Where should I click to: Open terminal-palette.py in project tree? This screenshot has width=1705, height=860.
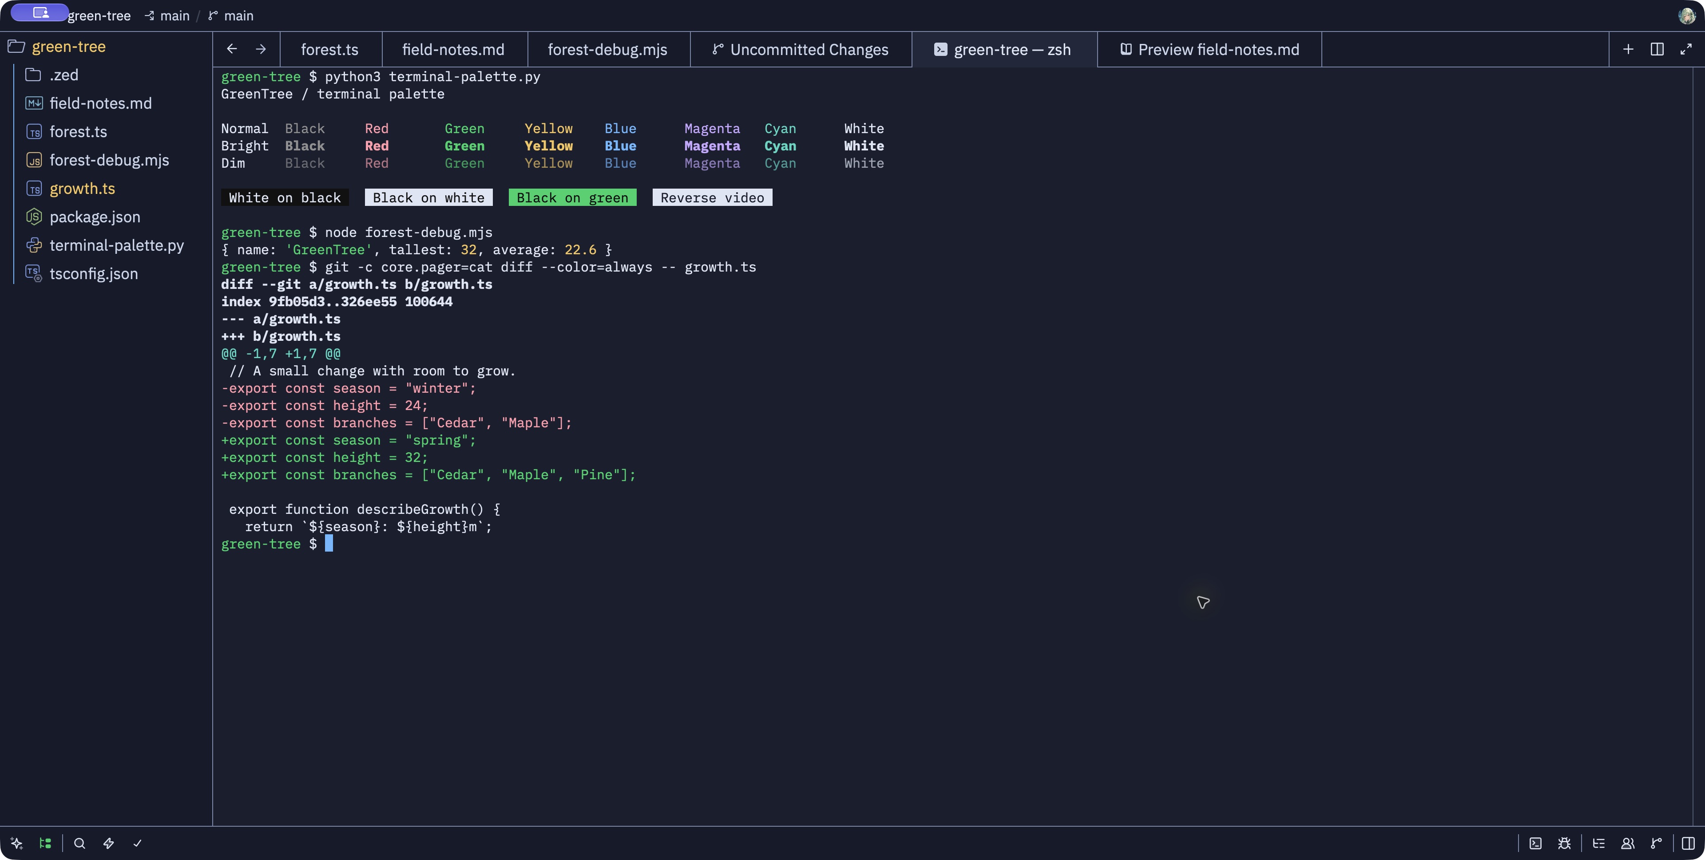coord(106,245)
